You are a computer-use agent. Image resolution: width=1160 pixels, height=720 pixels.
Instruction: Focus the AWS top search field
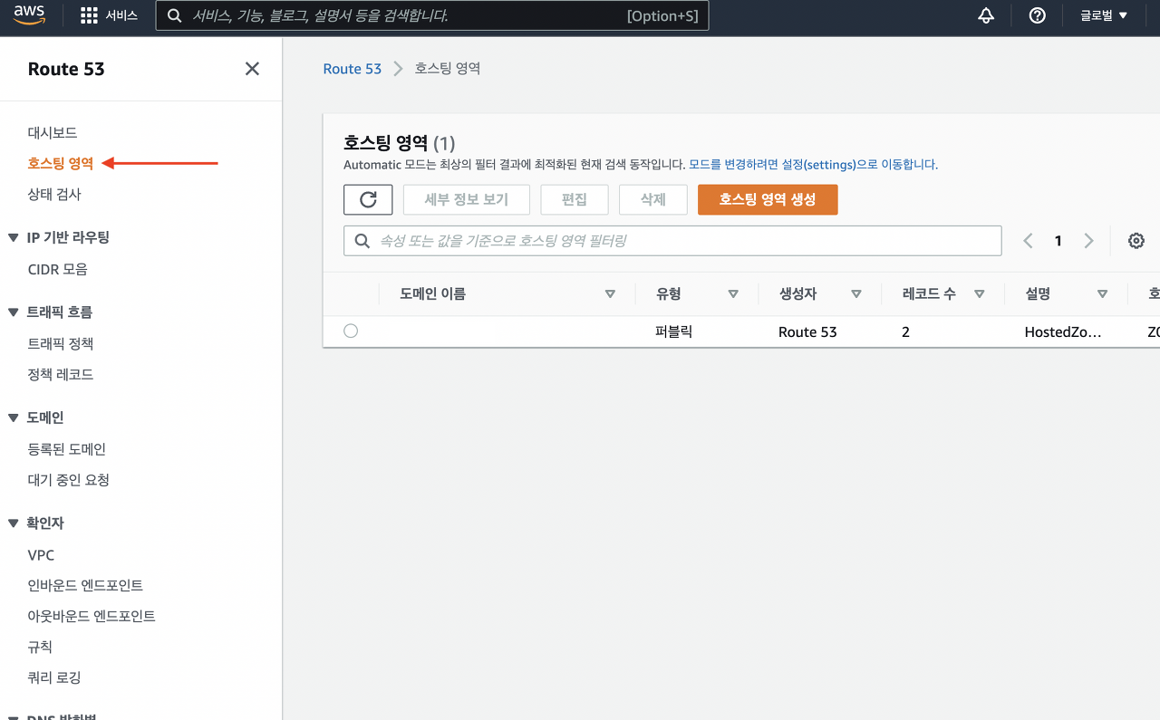pyautogui.click(x=432, y=15)
